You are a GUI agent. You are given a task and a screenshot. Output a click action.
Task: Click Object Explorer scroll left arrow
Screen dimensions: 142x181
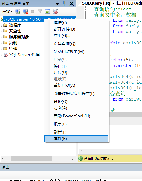tap(3, 159)
